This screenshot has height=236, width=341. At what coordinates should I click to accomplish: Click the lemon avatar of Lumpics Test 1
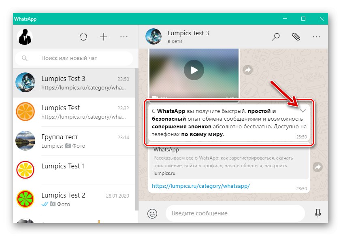point(25,170)
